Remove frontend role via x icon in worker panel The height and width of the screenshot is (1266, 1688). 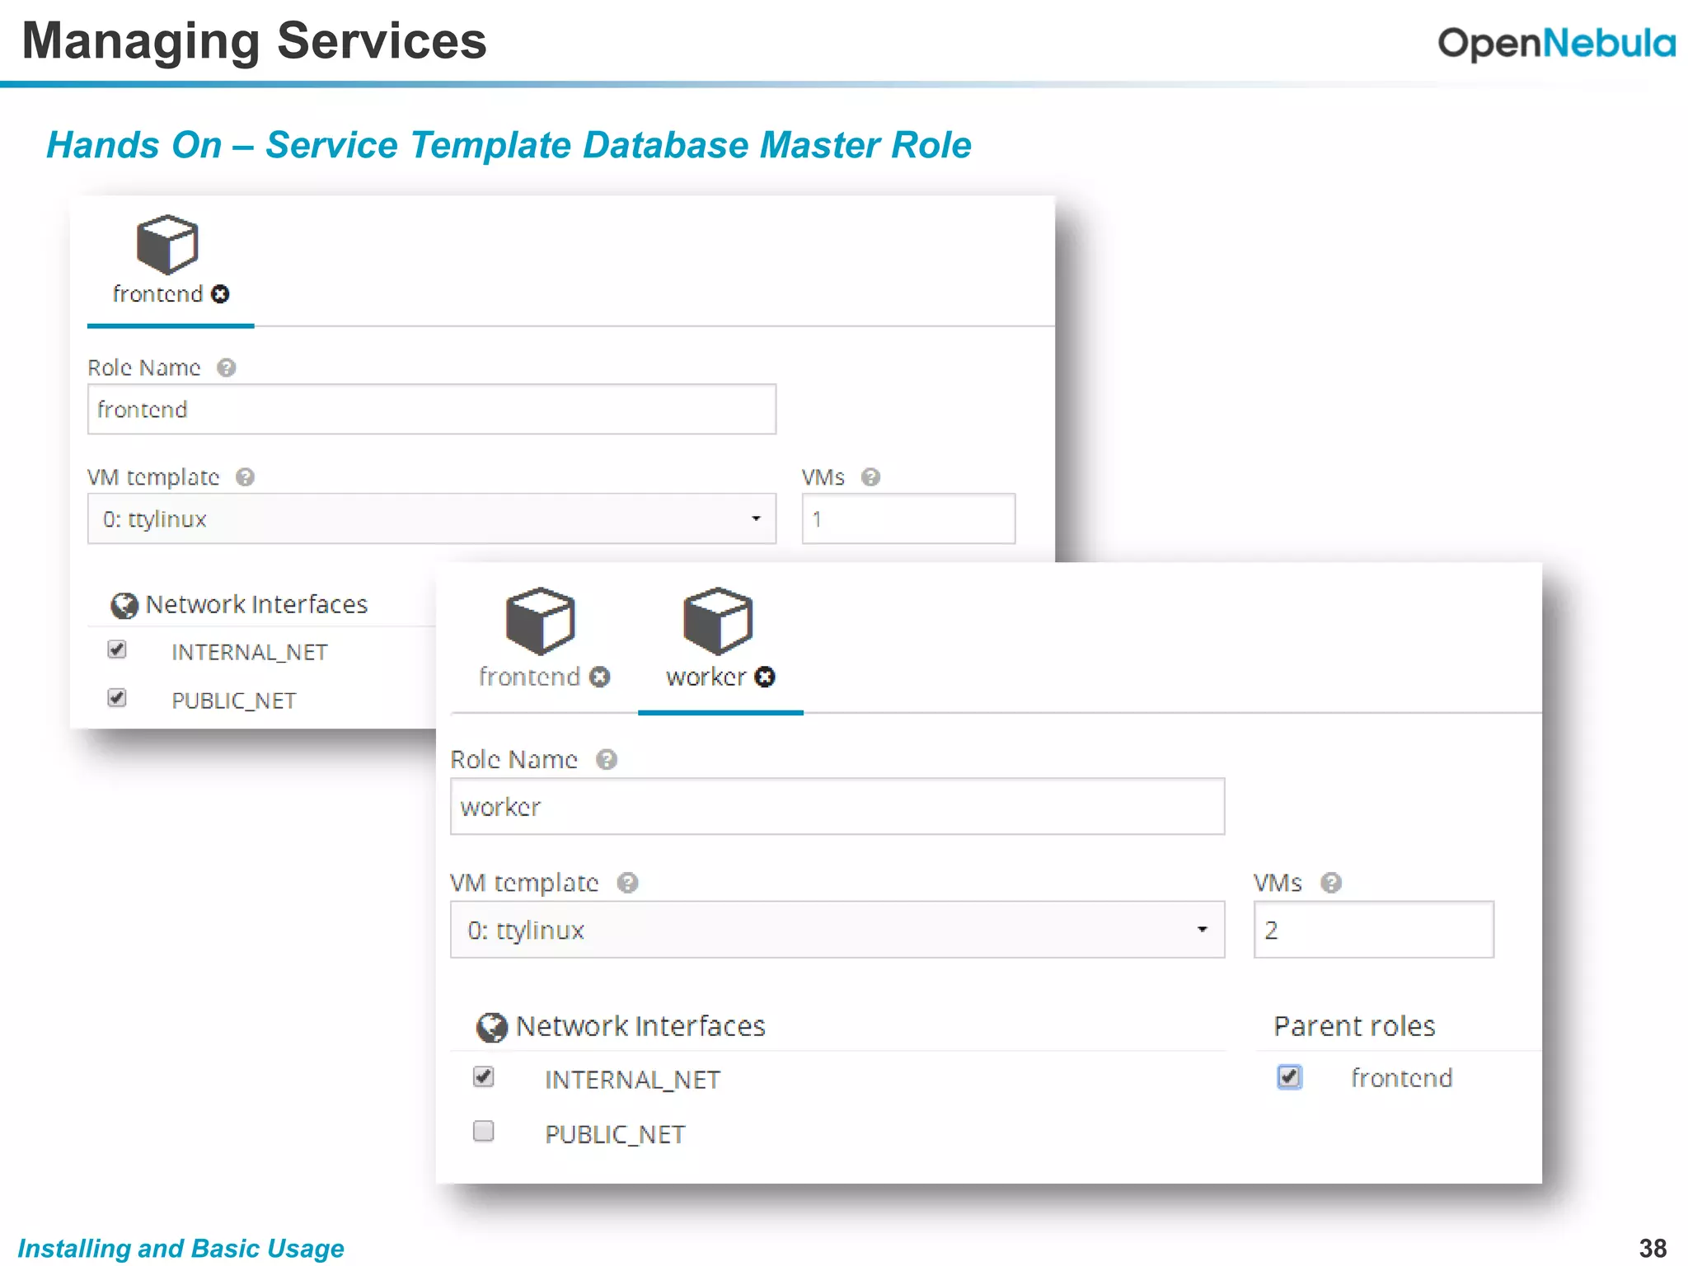pyautogui.click(x=600, y=677)
